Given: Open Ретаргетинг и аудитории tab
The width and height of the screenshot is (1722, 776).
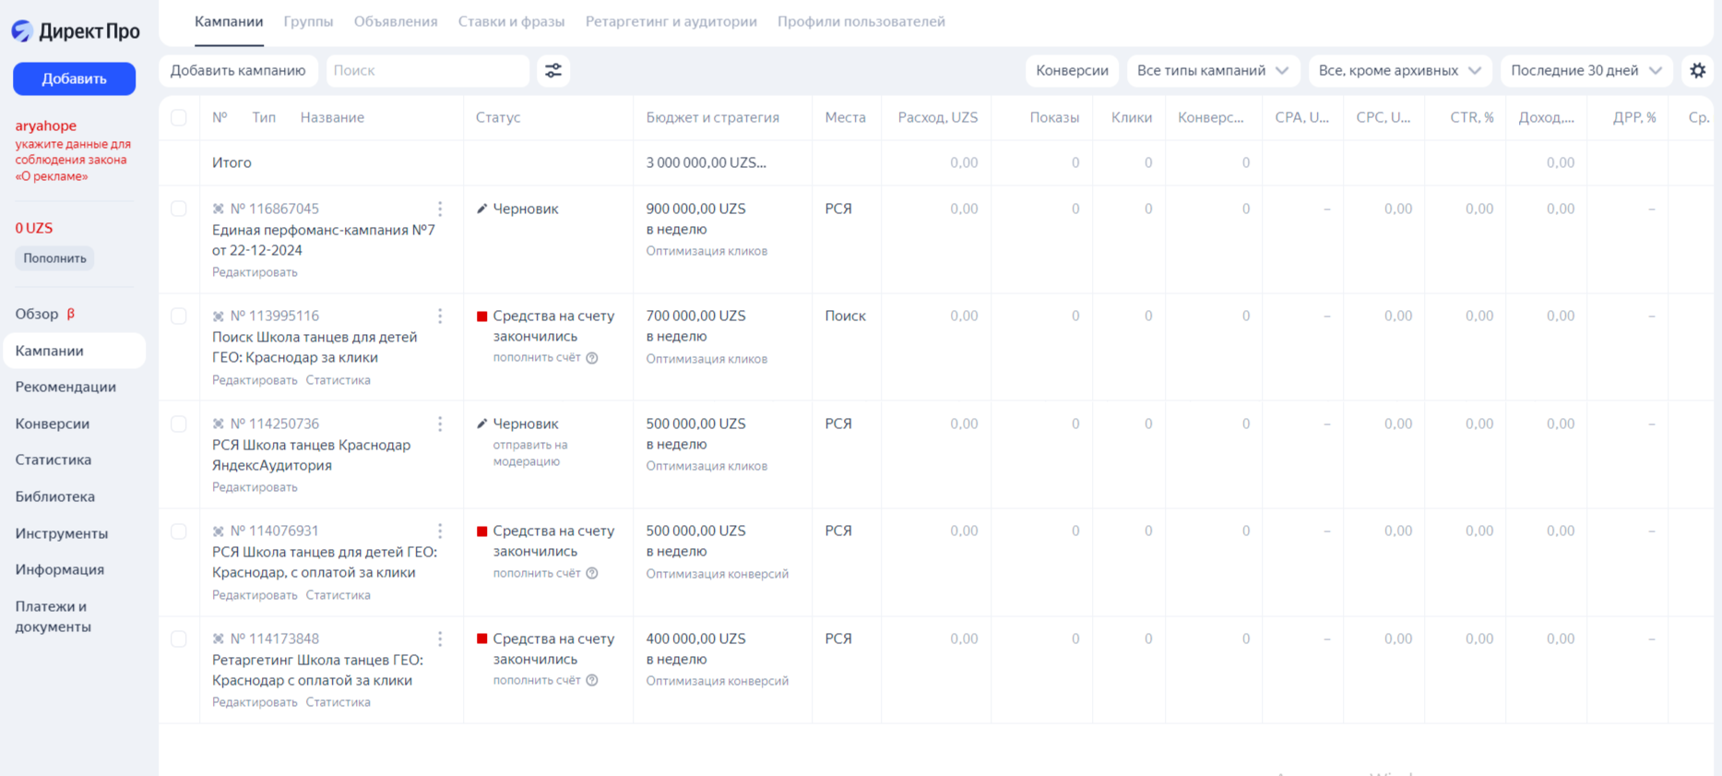Looking at the screenshot, I should [671, 21].
